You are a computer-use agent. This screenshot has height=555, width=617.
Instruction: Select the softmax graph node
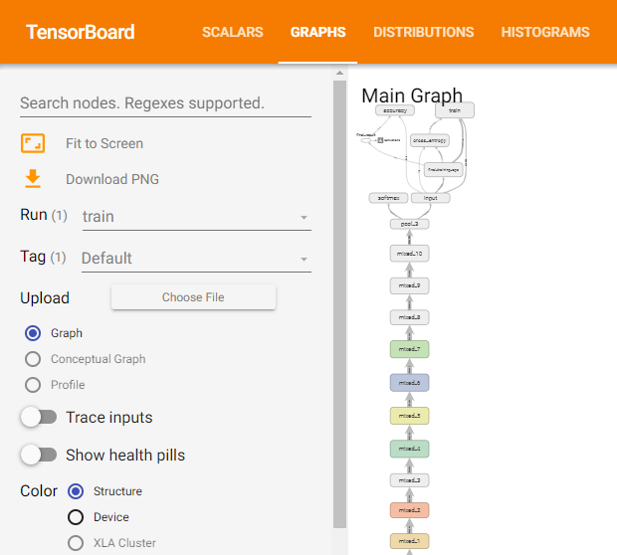coord(388,198)
